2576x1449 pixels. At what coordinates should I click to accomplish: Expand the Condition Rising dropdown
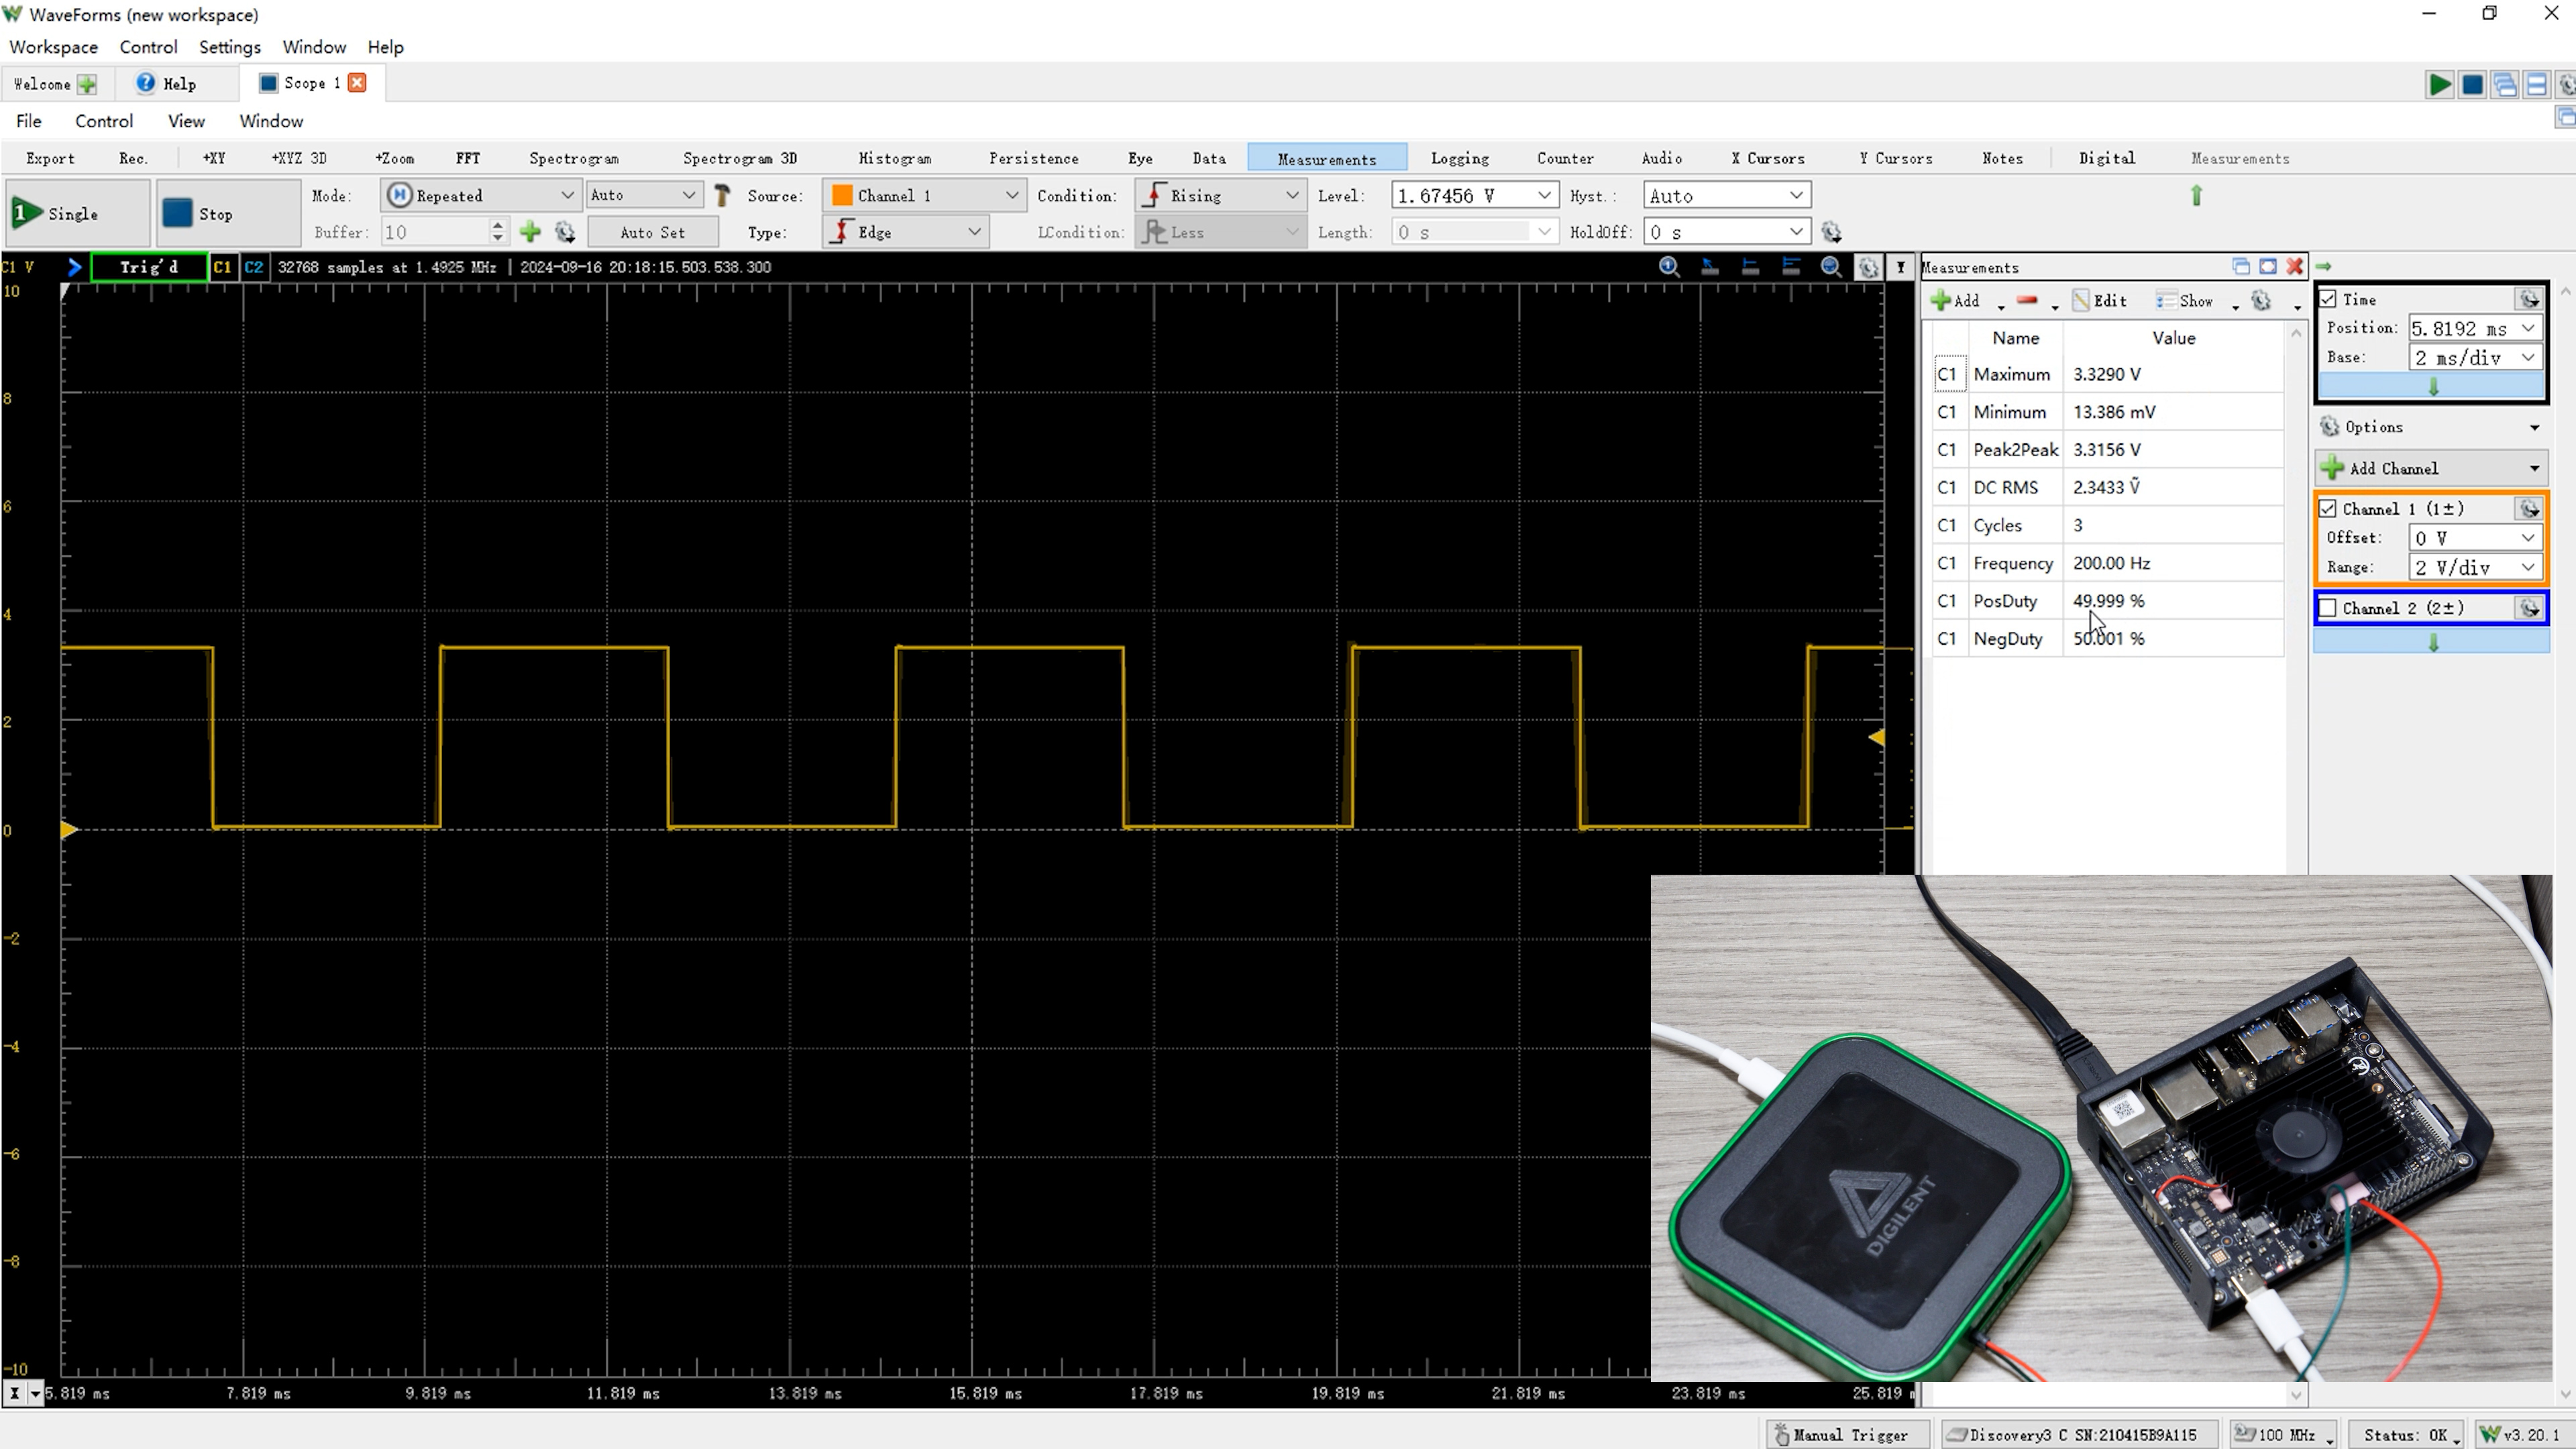point(1219,195)
